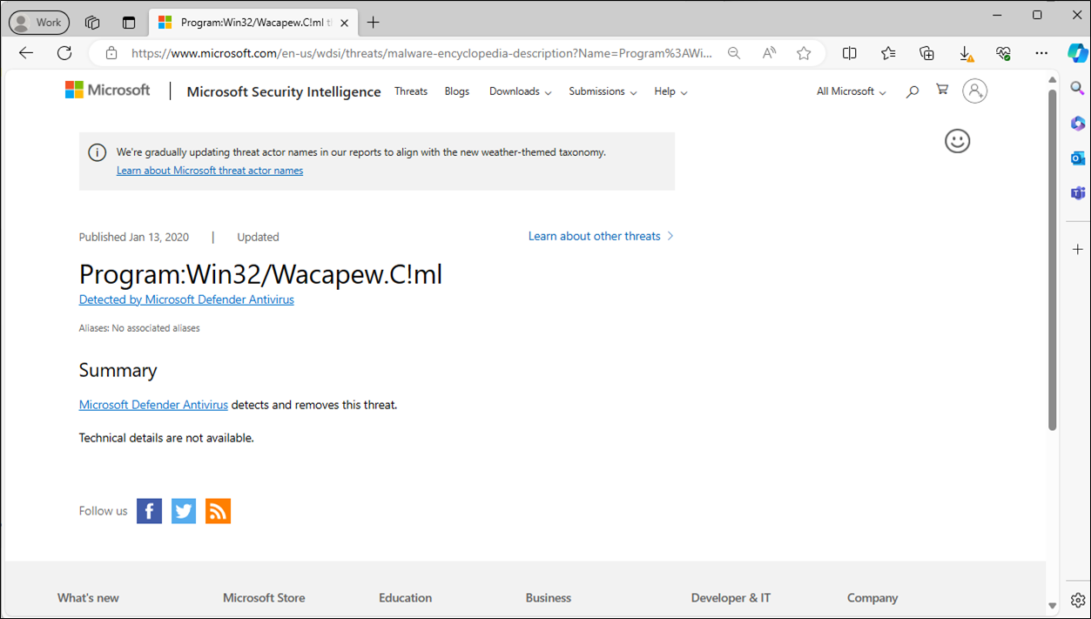The width and height of the screenshot is (1091, 619).
Task: Click the zoom magnifier in address bar
Action: coord(734,53)
